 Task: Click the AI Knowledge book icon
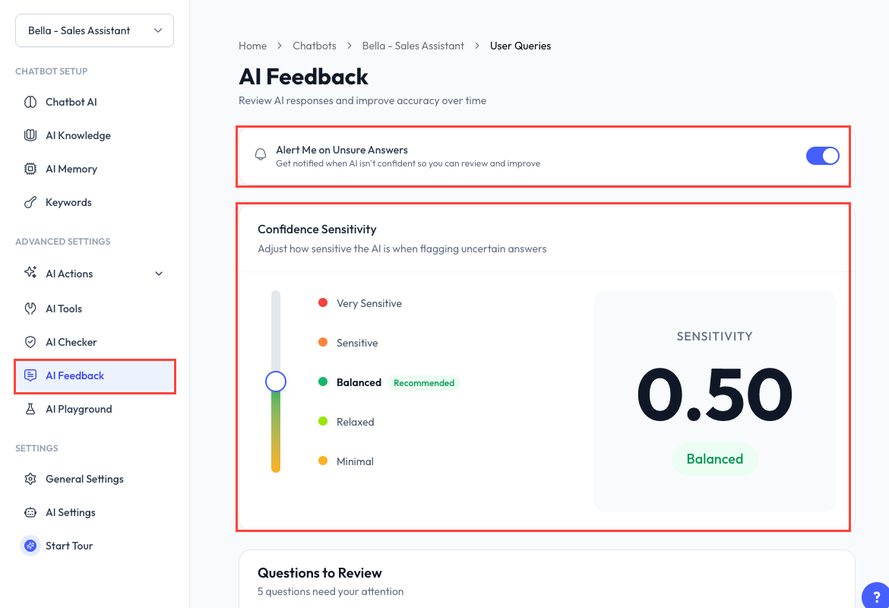(x=30, y=135)
